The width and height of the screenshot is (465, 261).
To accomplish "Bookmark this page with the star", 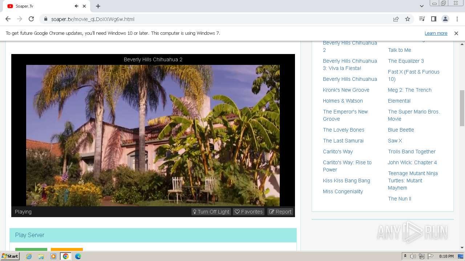I will (x=408, y=19).
